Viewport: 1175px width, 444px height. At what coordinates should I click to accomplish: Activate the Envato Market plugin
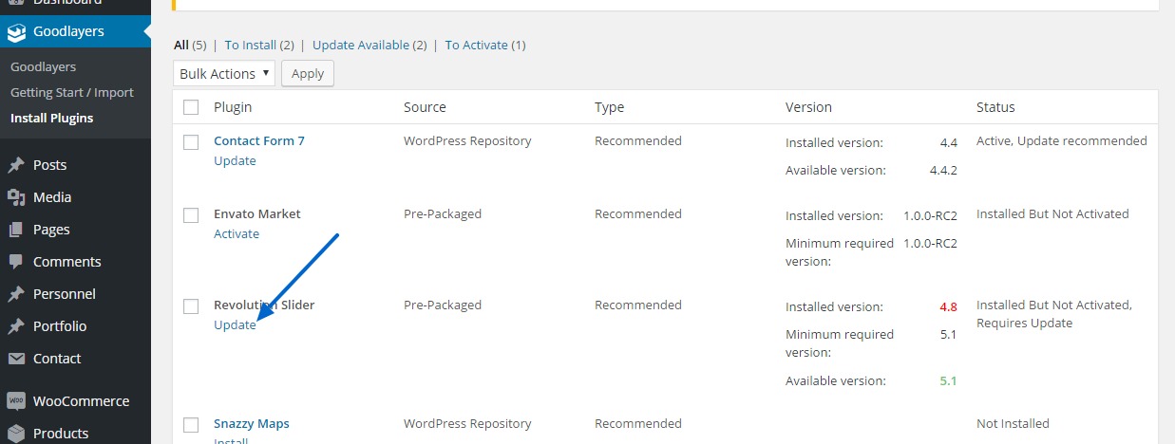[x=237, y=233]
